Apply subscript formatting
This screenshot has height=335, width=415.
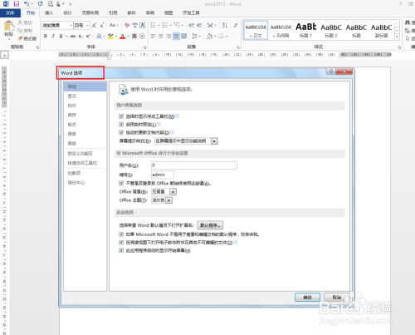tap(81, 36)
